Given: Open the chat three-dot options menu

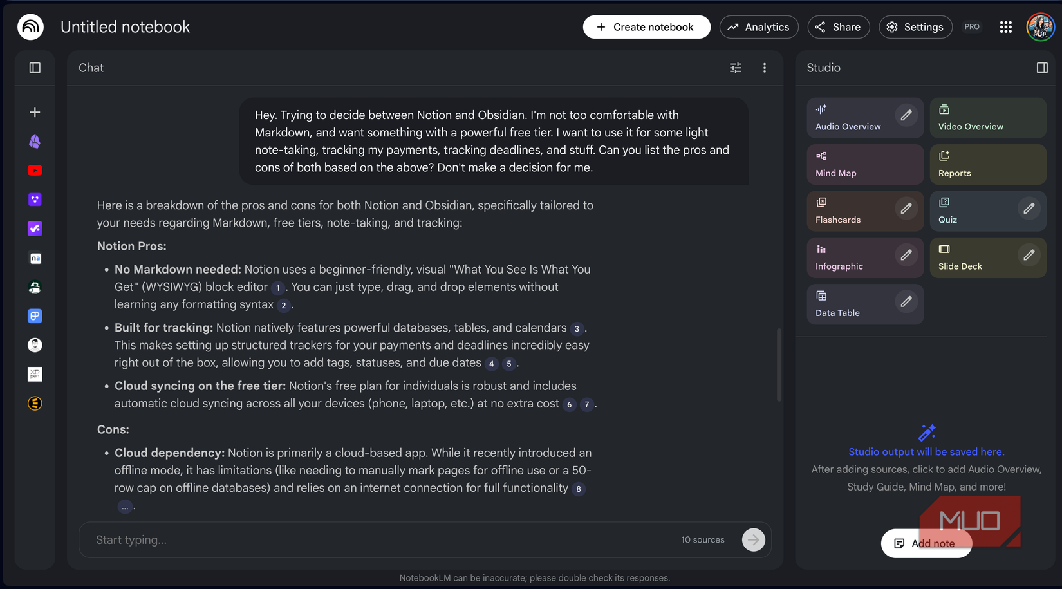Looking at the screenshot, I should [x=765, y=68].
